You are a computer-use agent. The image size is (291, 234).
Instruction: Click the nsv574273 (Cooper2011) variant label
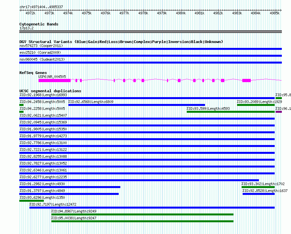click(x=41, y=46)
